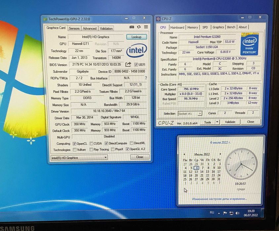Switch to the Sensors tab
This screenshot has width=279, height=231.
[74, 28]
